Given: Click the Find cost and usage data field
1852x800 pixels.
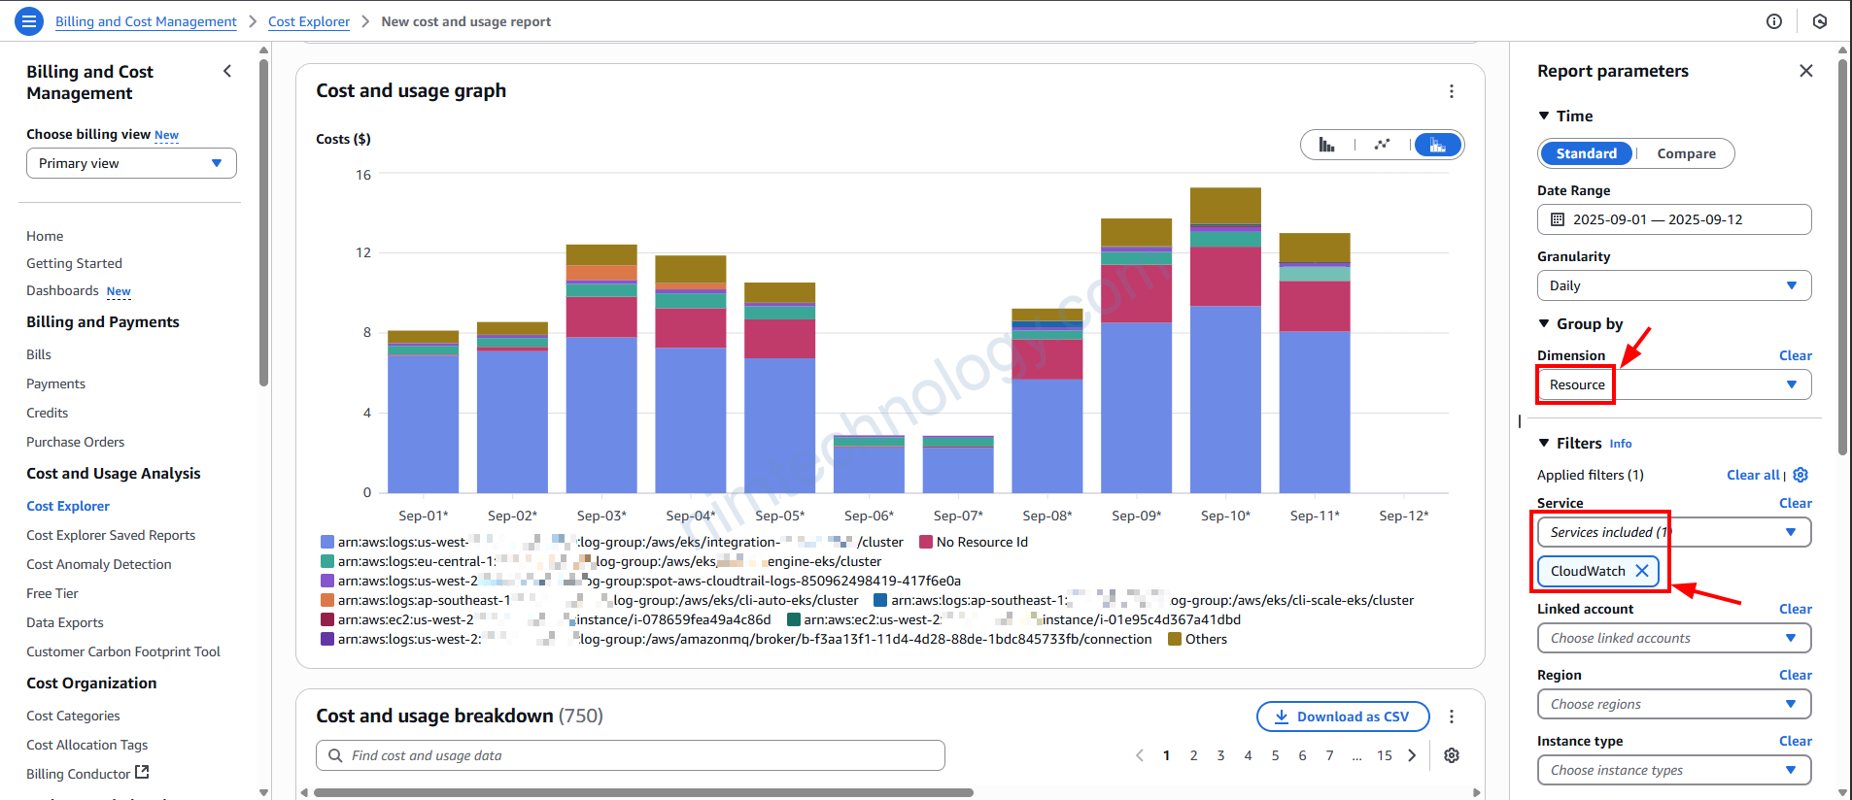Looking at the screenshot, I should (630, 755).
